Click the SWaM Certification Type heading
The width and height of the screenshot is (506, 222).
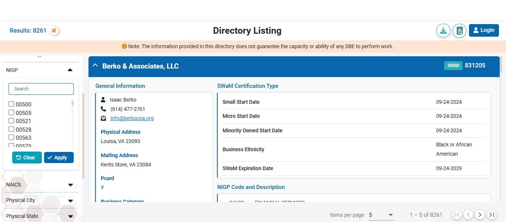247,86
